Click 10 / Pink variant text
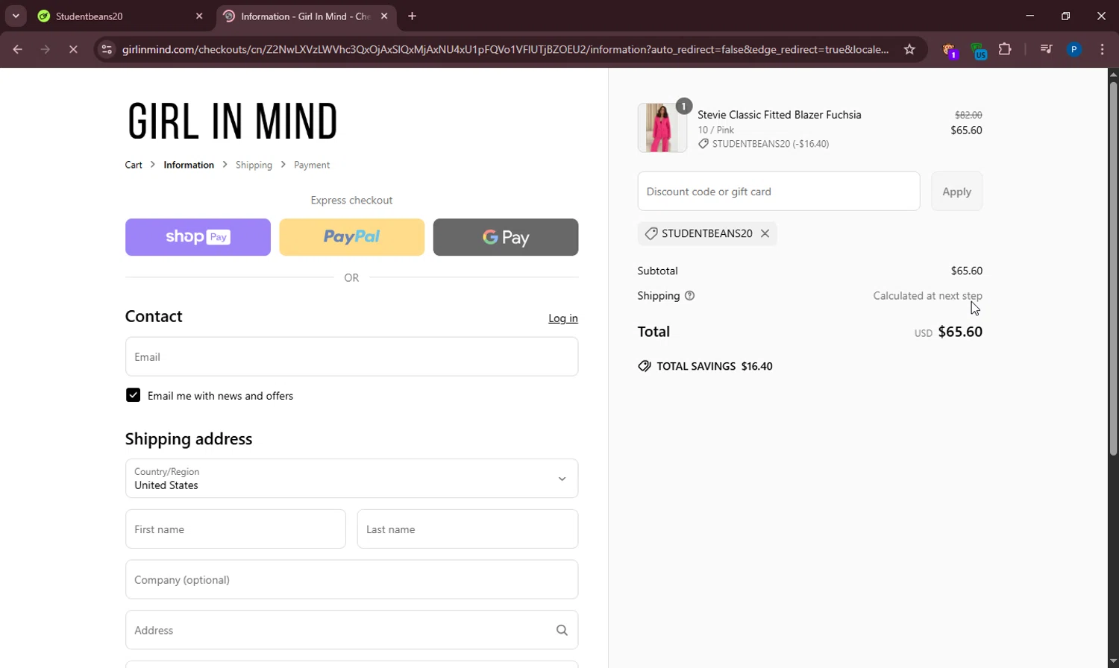This screenshot has height=668, width=1119. point(715,130)
